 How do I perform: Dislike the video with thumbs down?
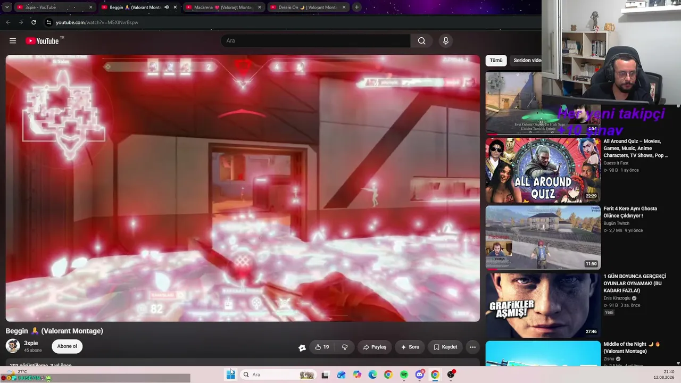345,347
